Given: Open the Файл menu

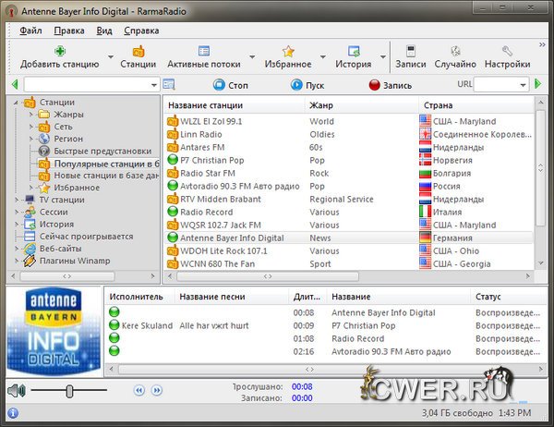Looking at the screenshot, I should pyautogui.click(x=30, y=30).
